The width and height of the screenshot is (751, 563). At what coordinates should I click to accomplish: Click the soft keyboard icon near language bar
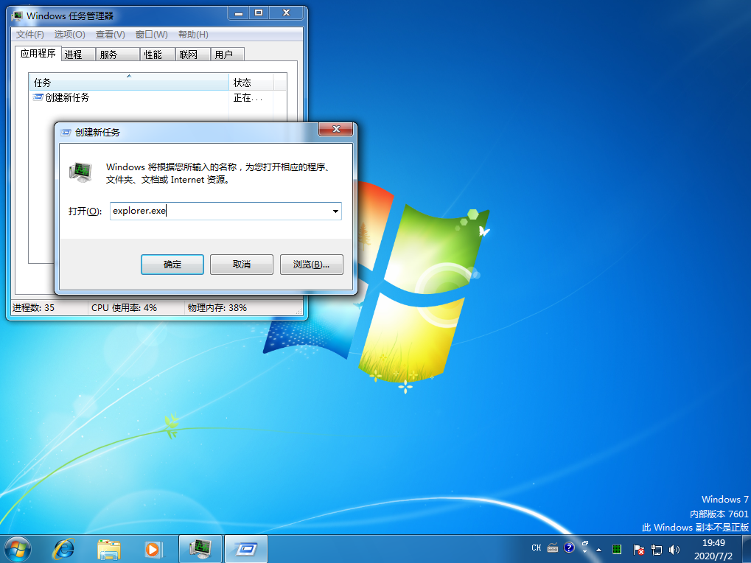553,548
